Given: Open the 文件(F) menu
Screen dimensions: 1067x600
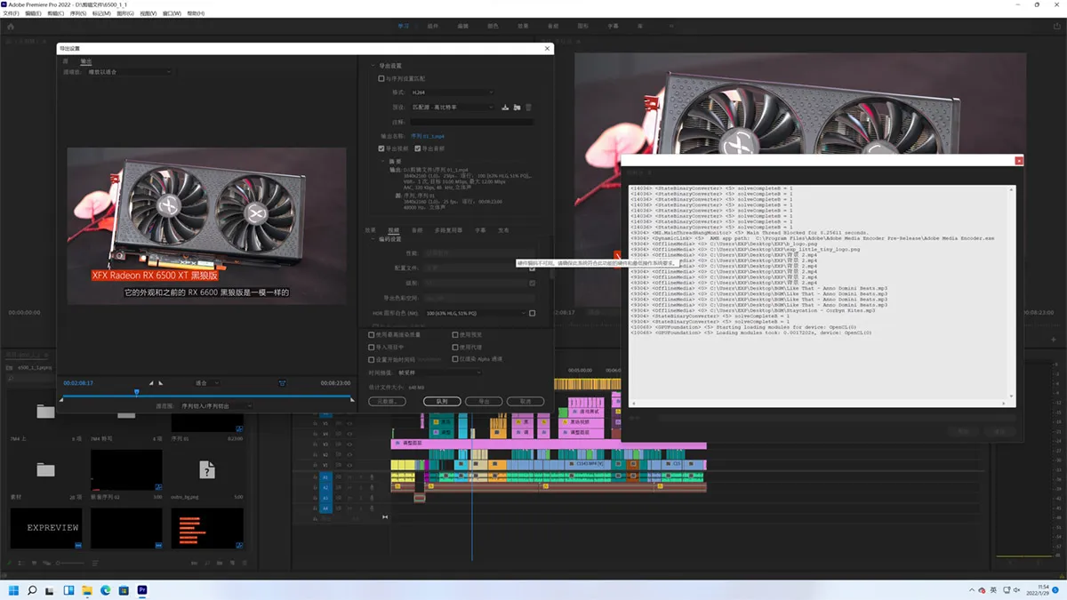Looking at the screenshot, I should 11,14.
